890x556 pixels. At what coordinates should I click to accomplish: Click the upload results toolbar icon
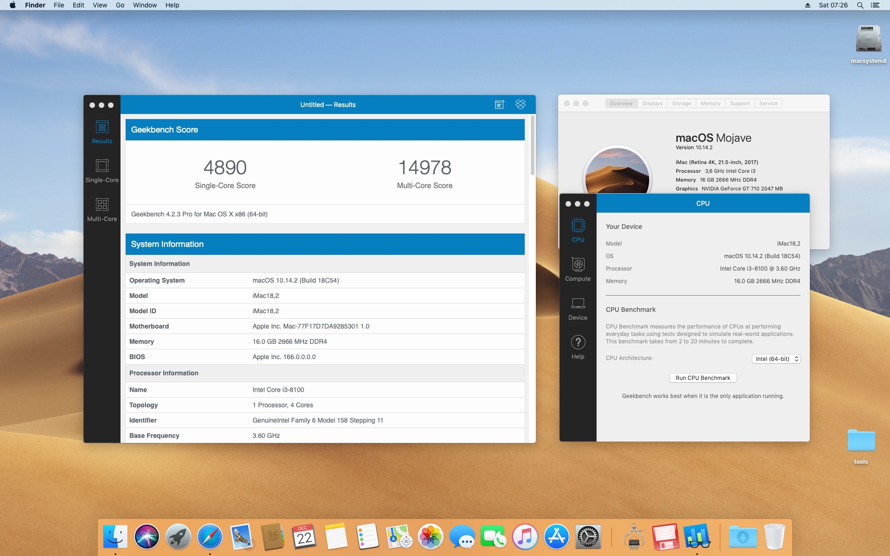pyautogui.click(x=499, y=105)
